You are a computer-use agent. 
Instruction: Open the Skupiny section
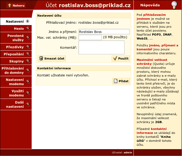click(16, 61)
